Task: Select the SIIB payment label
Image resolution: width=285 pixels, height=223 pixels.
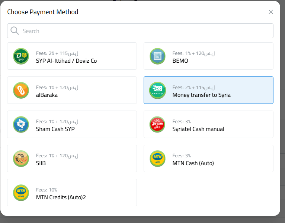Action: click(x=41, y=163)
